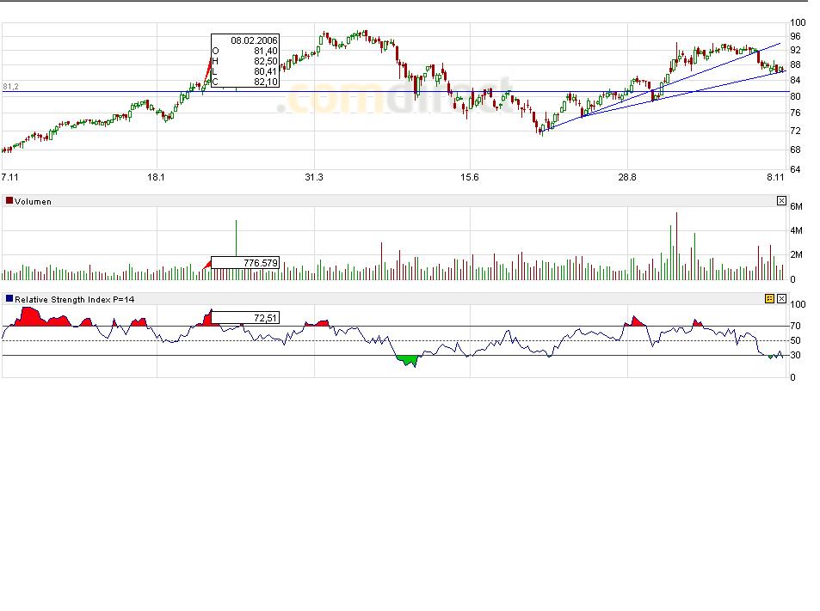Viewport: 820px width, 611px height.
Task: Open Relative Strength Index settings icon
Action: (x=769, y=299)
